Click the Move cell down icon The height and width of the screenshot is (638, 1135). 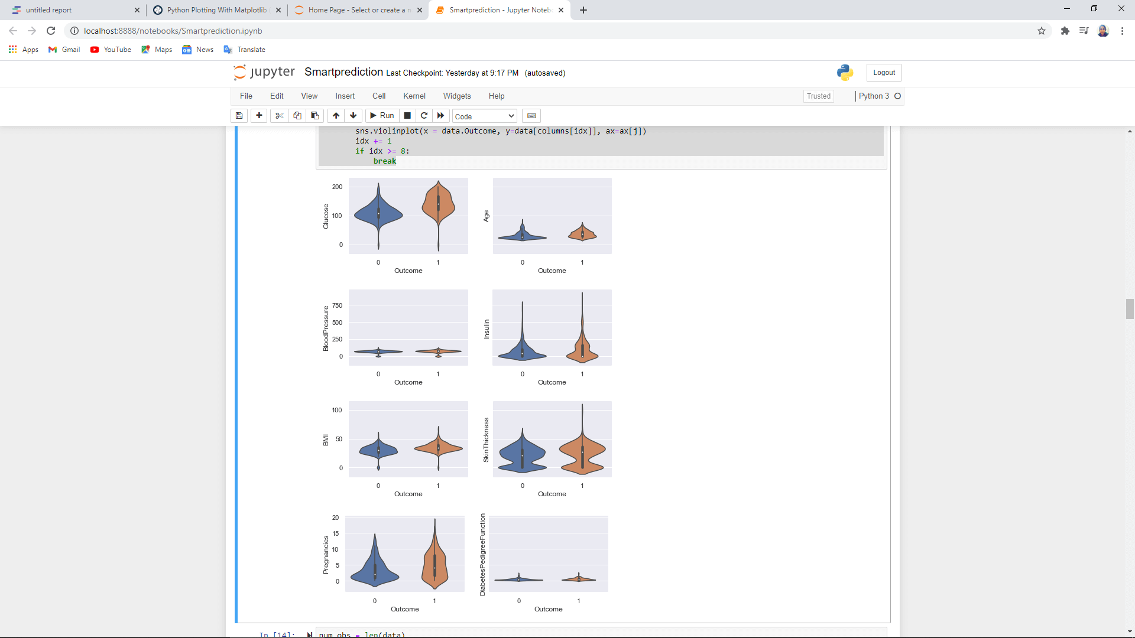coord(353,115)
